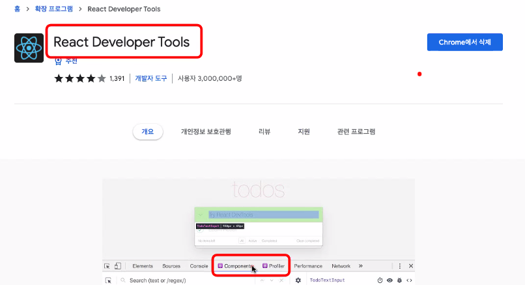Close the DevTools panel with X icon
The image size is (525, 285).
tap(411, 266)
